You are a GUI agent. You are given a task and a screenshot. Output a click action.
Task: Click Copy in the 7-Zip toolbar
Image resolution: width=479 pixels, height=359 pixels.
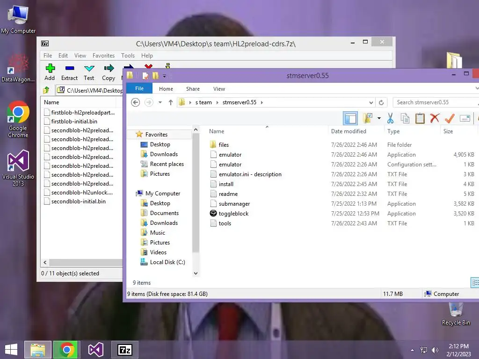point(109,72)
